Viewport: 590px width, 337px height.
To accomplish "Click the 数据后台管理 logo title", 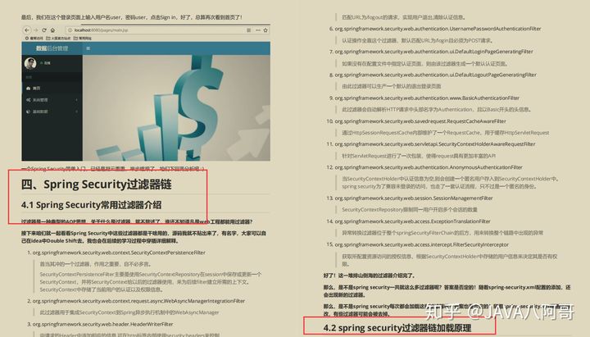I will pyautogui.click(x=52, y=48).
